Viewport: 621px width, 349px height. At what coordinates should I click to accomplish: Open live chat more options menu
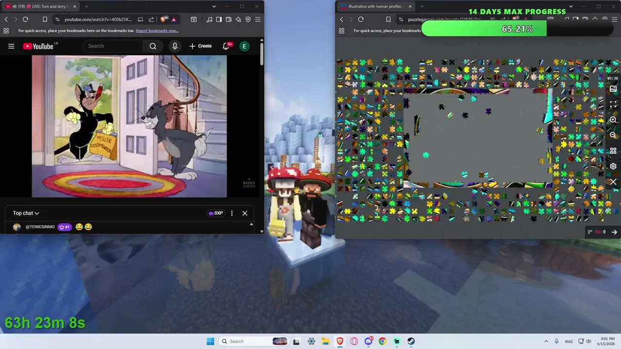pos(232,213)
